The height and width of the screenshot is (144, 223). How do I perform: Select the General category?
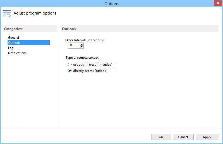tap(13, 38)
